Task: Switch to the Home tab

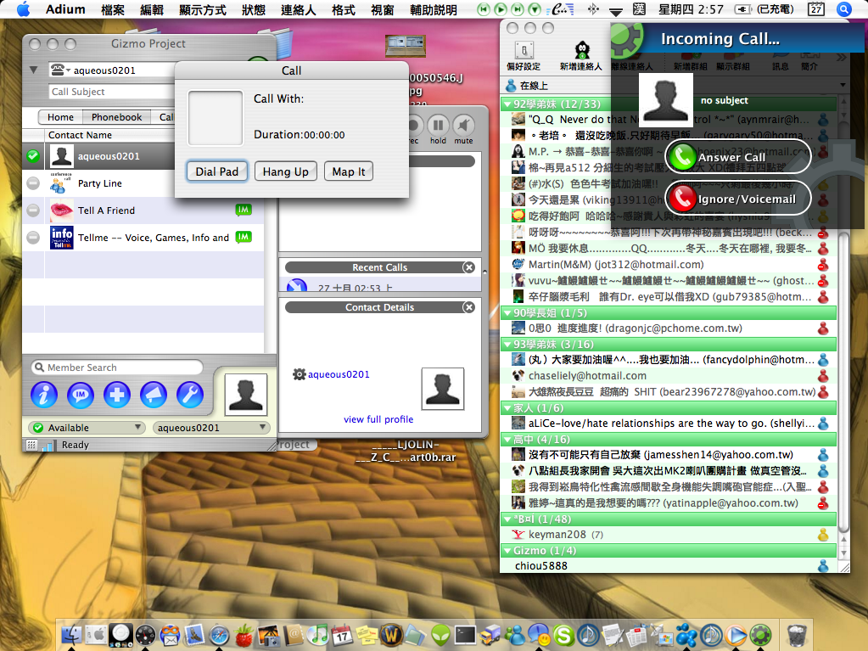Action: pos(60,117)
